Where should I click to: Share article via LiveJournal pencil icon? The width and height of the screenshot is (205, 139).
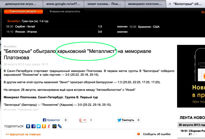(x=59, y=126)
